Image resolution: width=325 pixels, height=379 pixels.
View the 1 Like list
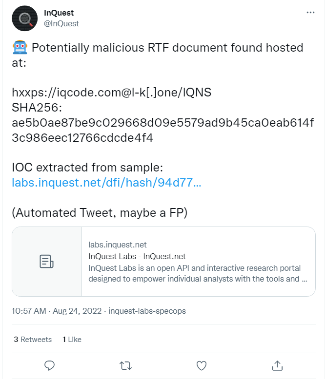point(72,340)
